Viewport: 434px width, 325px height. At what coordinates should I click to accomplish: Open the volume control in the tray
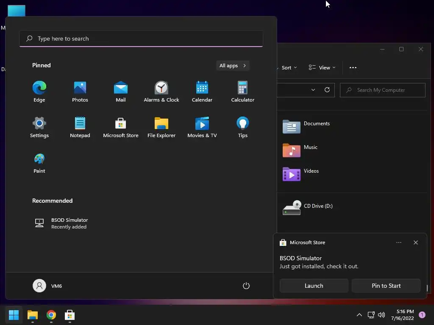pyautogui.click(x=381, y=315)
